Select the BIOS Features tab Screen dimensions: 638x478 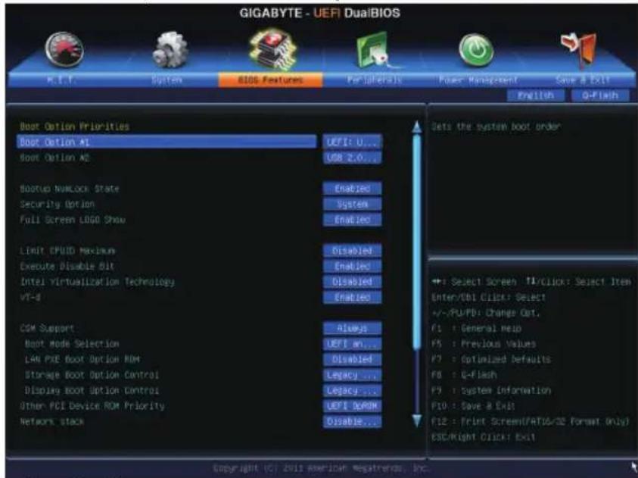pyautogui.click(x=271, y=80)
